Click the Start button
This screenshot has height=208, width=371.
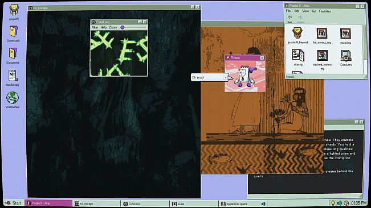pos(13,203)
